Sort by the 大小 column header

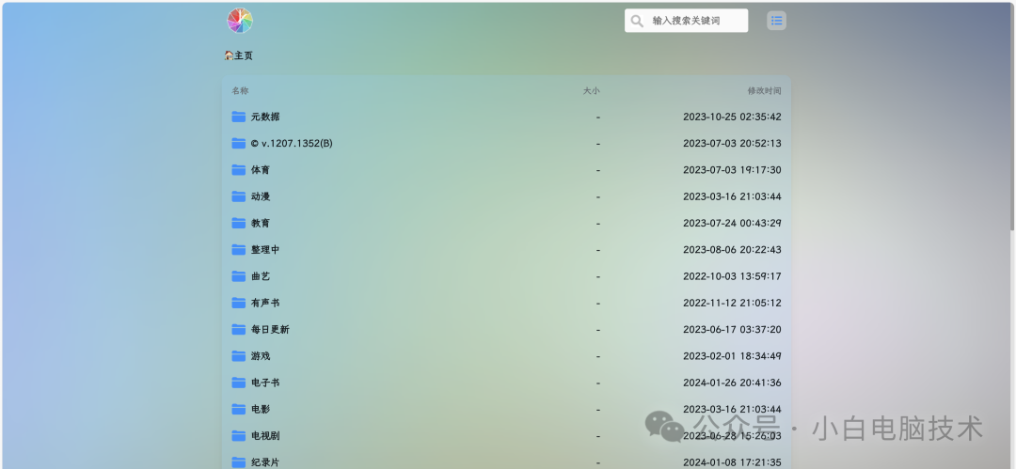tap(591, 90)
